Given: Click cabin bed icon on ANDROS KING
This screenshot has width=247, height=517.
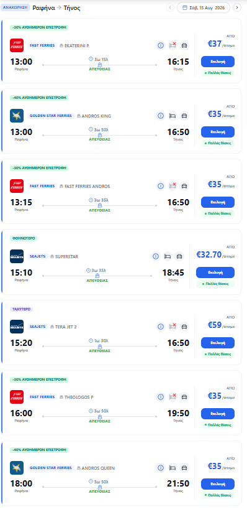Looking at the screenshot, I should [x=173, y=116].
